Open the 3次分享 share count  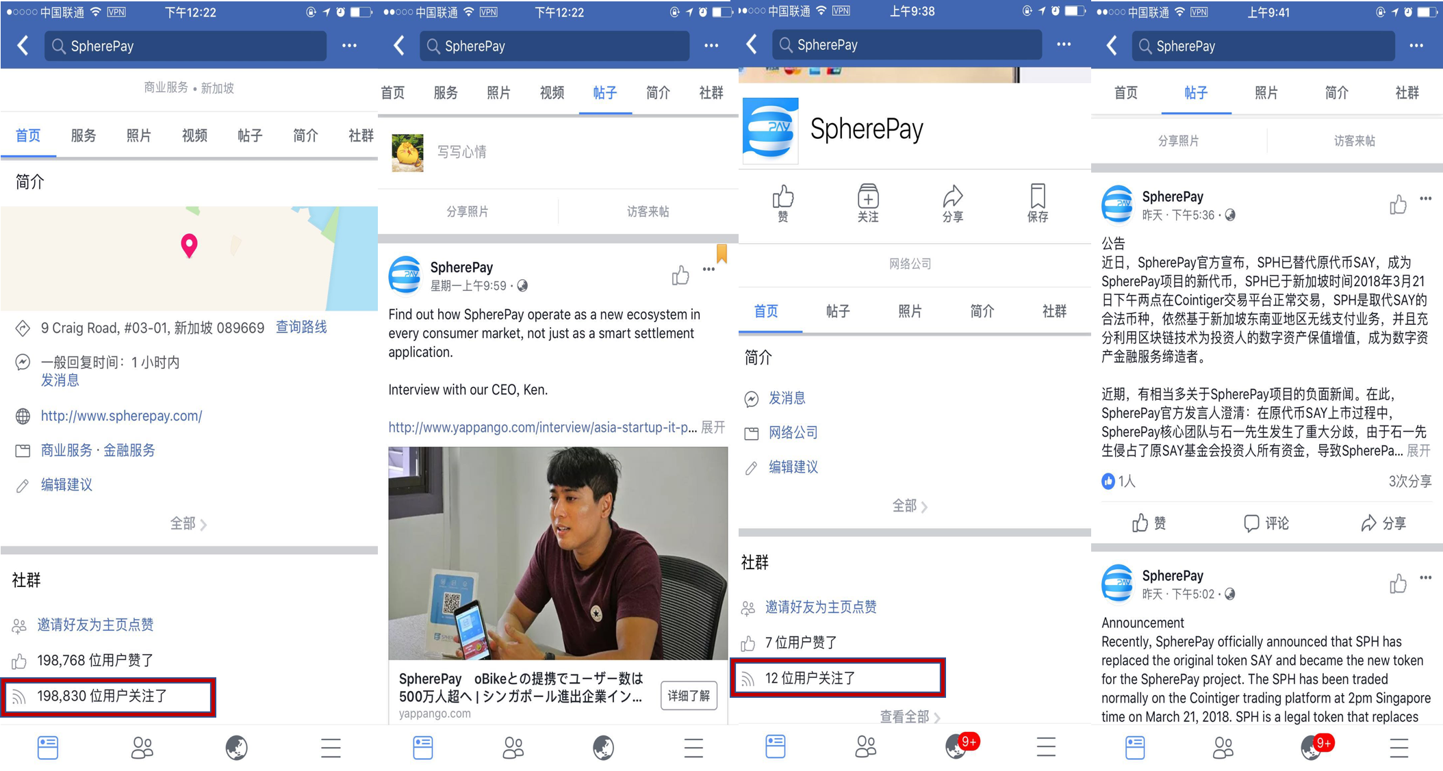1409,482
